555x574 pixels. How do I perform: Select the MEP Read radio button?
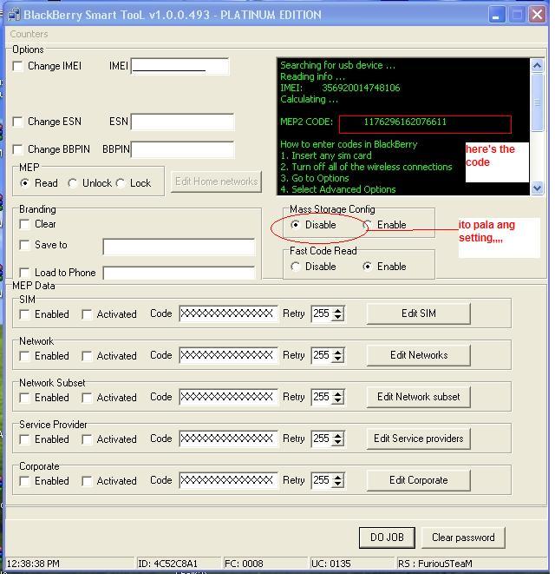(x=24, y=182)
